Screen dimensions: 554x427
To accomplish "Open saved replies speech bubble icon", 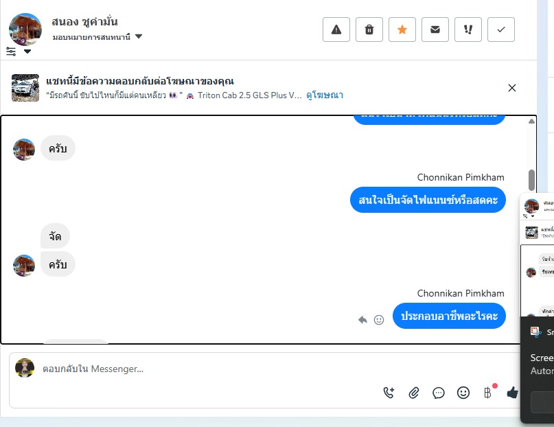I will [x=439, y=393].
